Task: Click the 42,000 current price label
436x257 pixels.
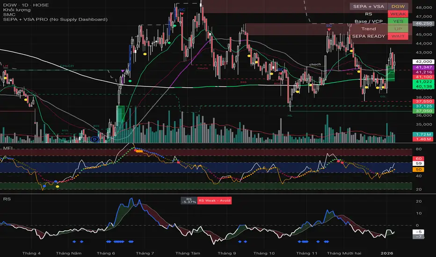Action: [424, 62]
